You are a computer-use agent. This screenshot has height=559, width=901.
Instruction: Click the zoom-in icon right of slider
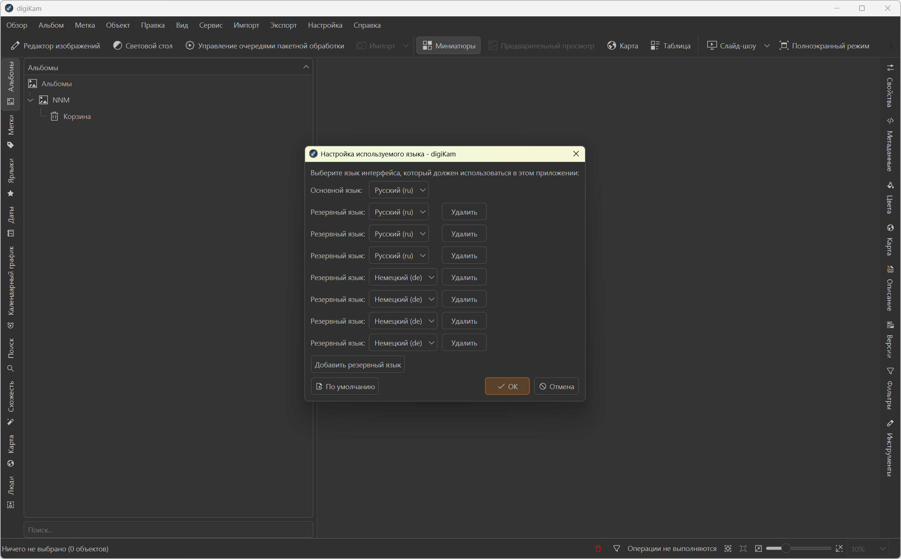click(839, 549)
